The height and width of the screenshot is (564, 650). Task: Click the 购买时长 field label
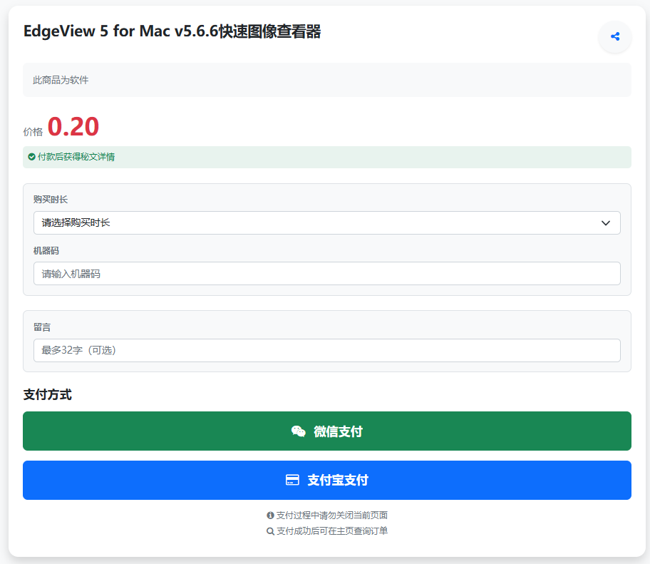coord(51,200)
